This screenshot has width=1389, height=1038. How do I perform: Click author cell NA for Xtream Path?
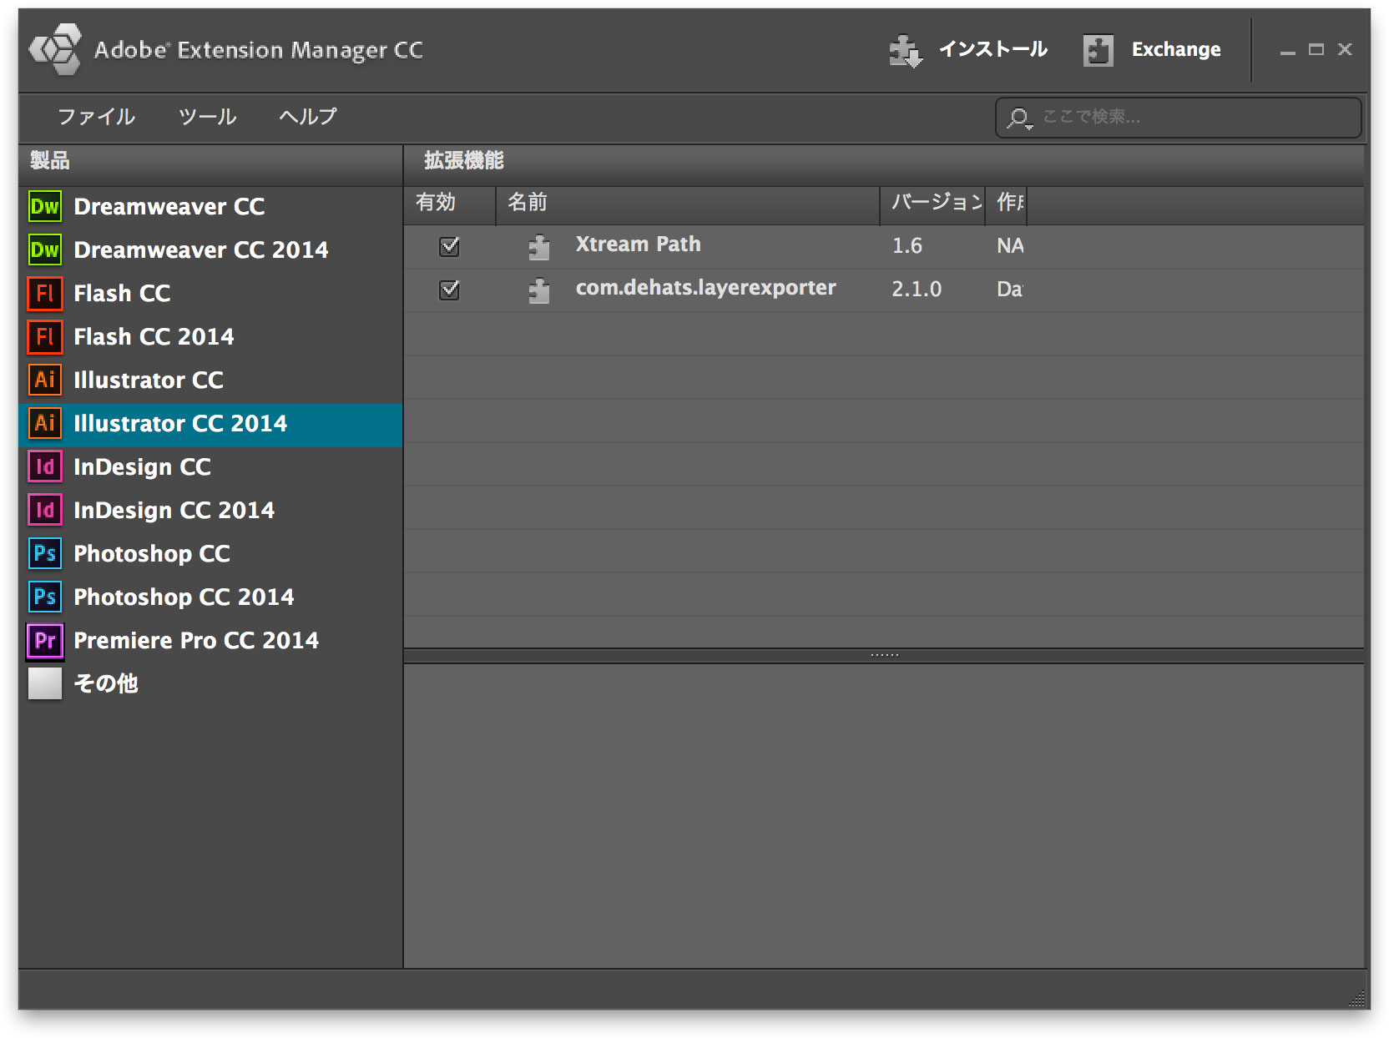[x=1010, y=246]
